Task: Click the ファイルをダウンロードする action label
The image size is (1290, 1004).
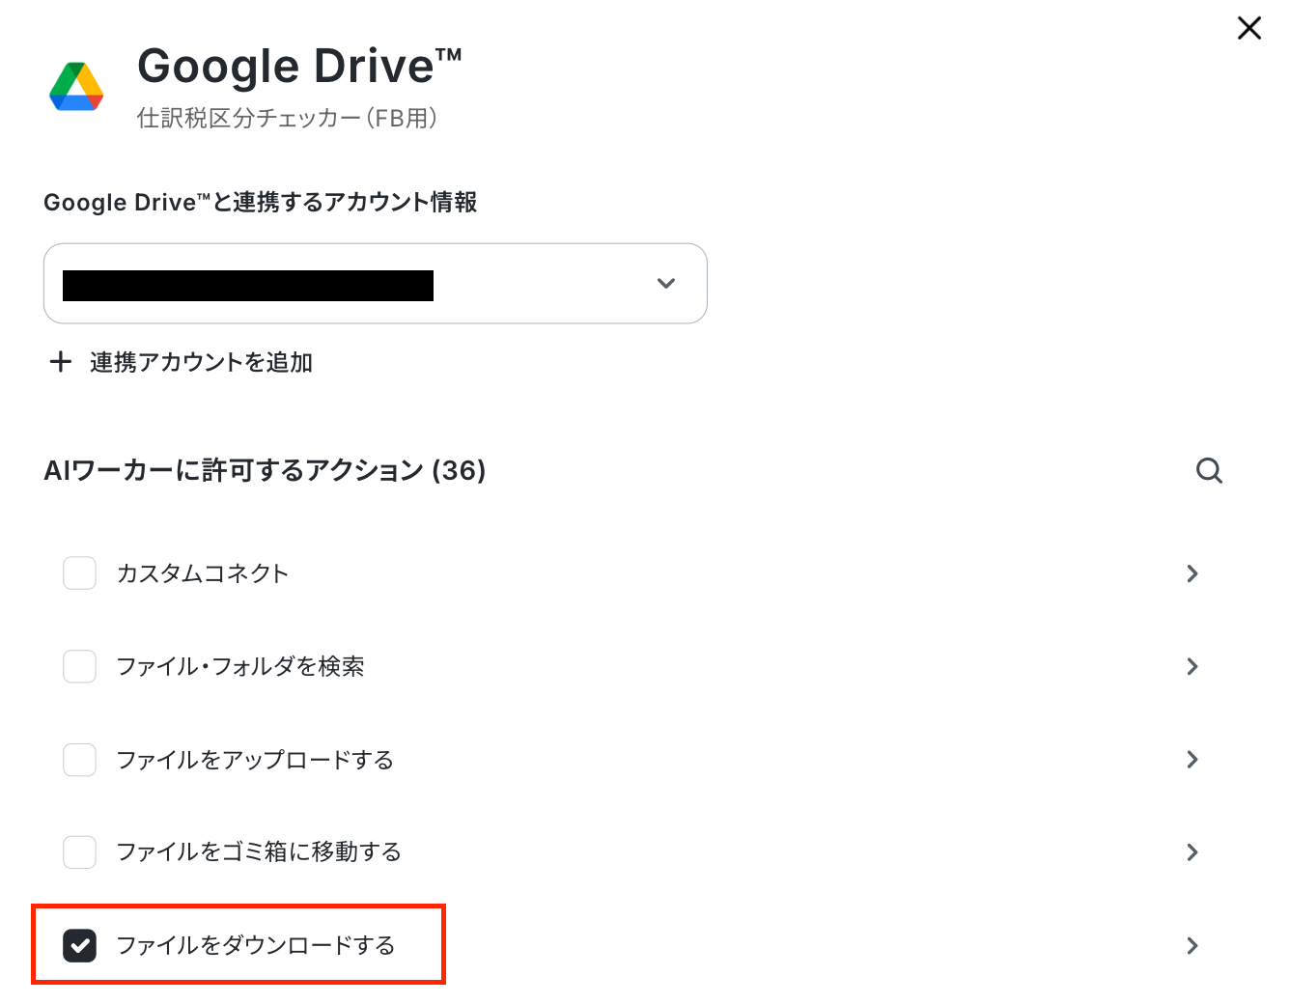Action: coord(256,945)
